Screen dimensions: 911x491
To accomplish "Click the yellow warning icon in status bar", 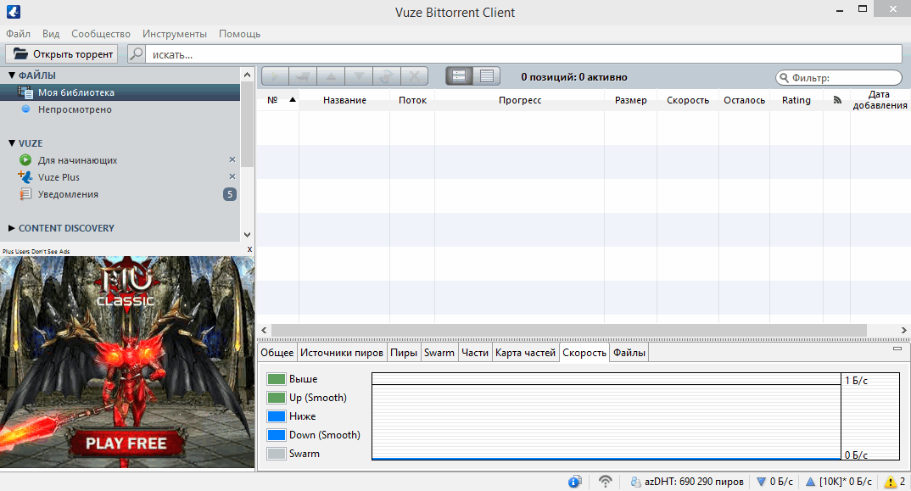I will 890,482.
